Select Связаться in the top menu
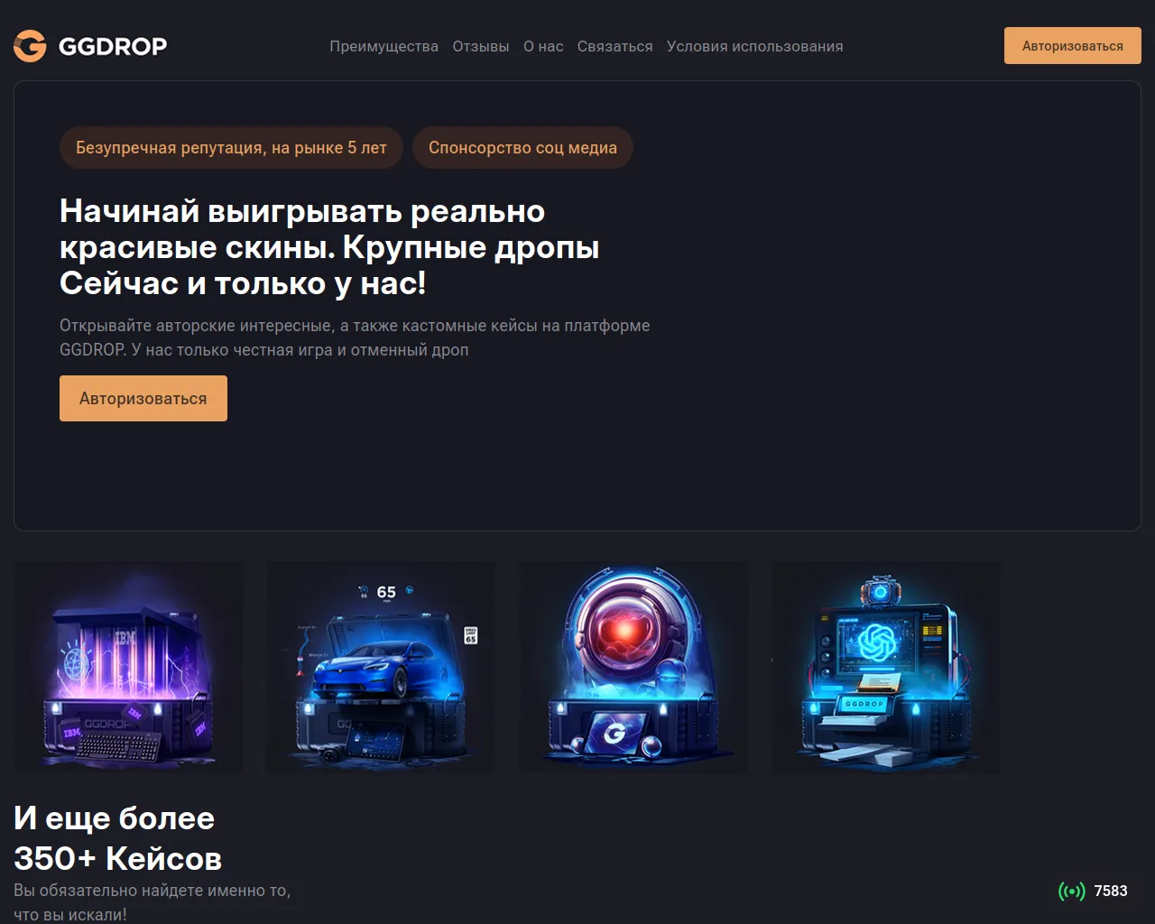Screen dimensions: 1155x924 (614, 46)
